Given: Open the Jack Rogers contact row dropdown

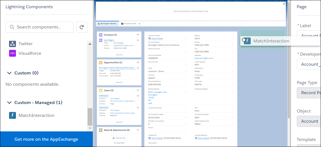Looking at the screenshot, I should [138, 40].
